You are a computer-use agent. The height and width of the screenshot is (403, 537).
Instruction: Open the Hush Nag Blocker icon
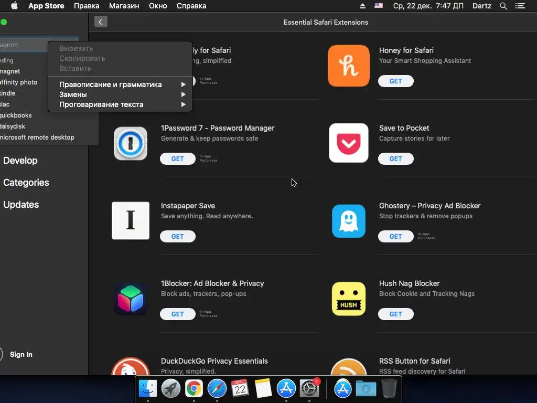click(349, 299)
